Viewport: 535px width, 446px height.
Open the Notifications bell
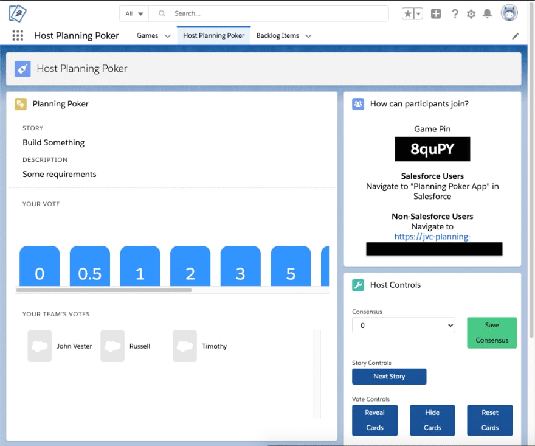487,13
